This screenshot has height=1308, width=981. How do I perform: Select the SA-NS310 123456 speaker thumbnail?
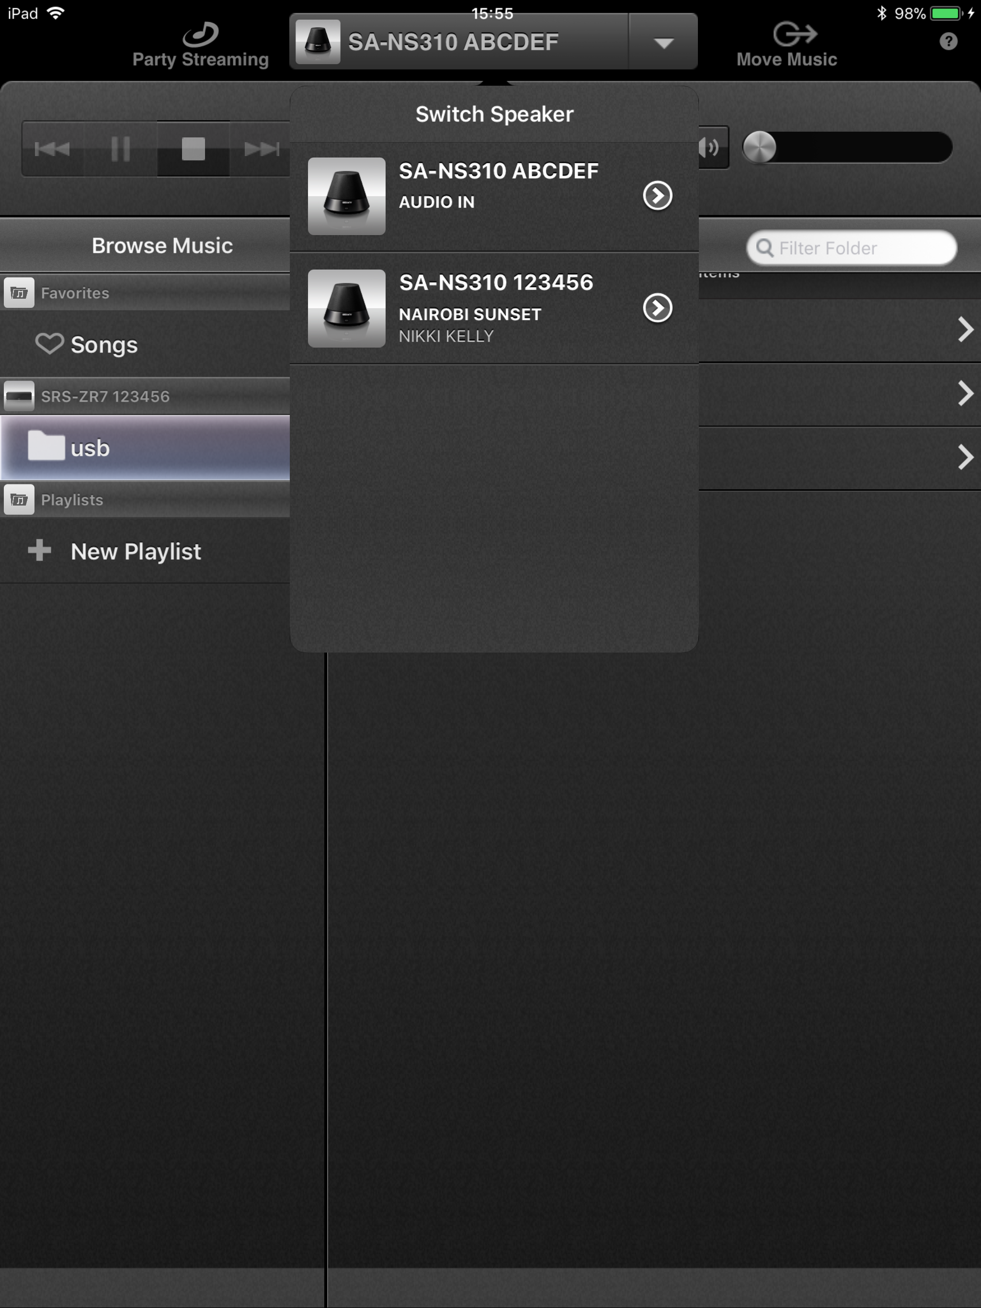347,308
